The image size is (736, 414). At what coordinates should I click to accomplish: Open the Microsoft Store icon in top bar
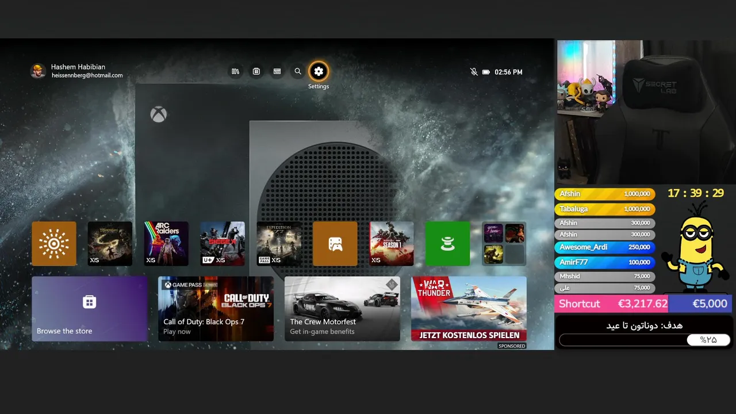(256, 71)
